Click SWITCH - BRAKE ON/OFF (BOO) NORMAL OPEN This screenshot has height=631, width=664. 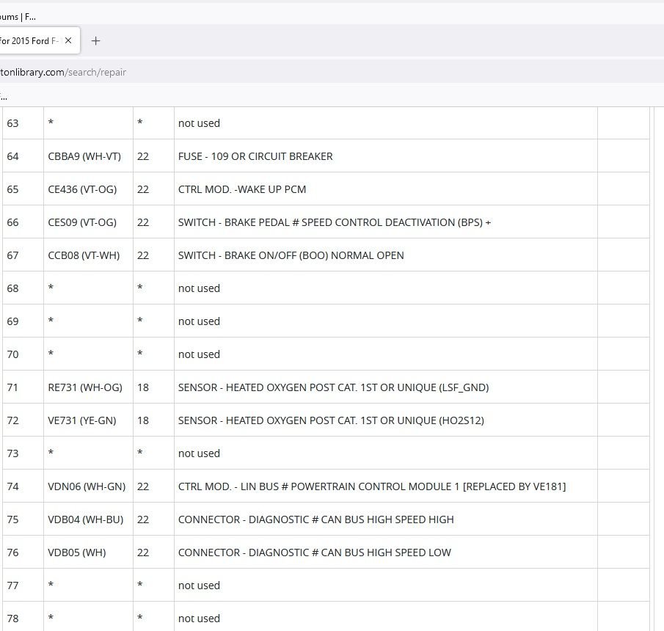[x=291, y=255]
